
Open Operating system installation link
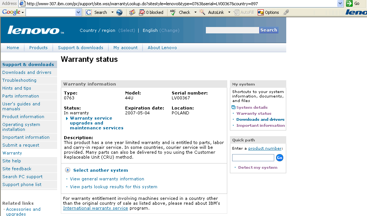point(21,127)
